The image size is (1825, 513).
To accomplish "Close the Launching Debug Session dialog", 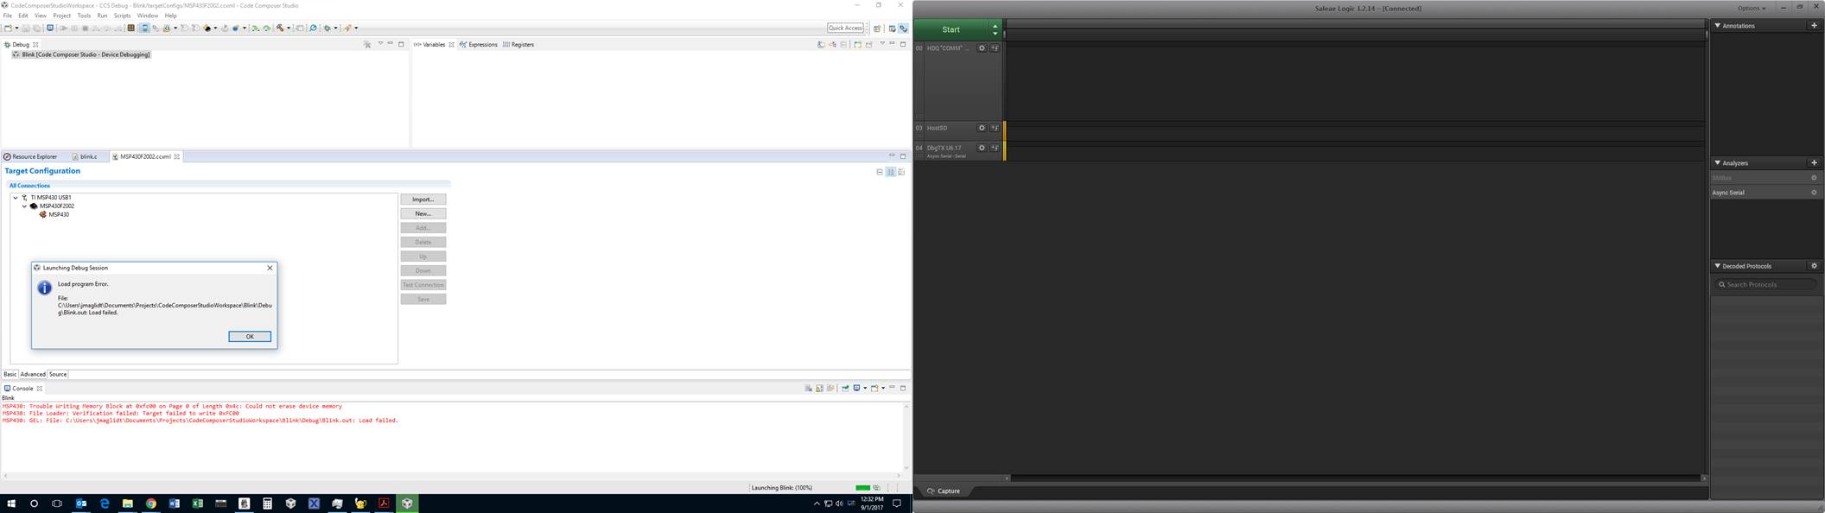I will tap(270, 268).
